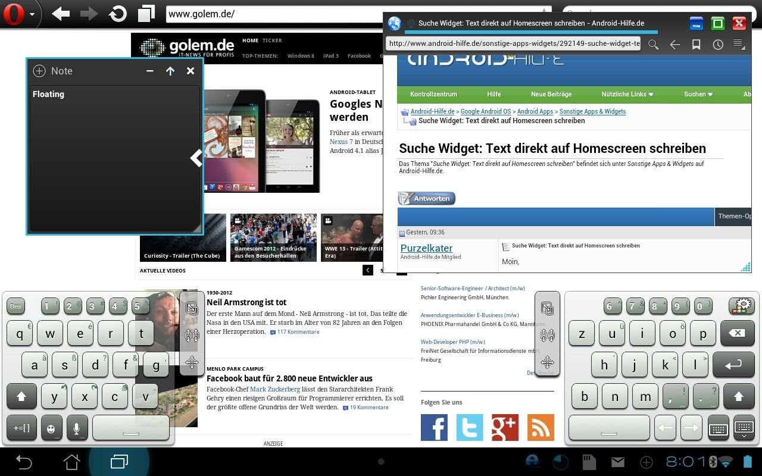Screen dimensions: 762x476
Task: Follow the Google Android OS breadcrumb link
Action: tap(486, 111)
